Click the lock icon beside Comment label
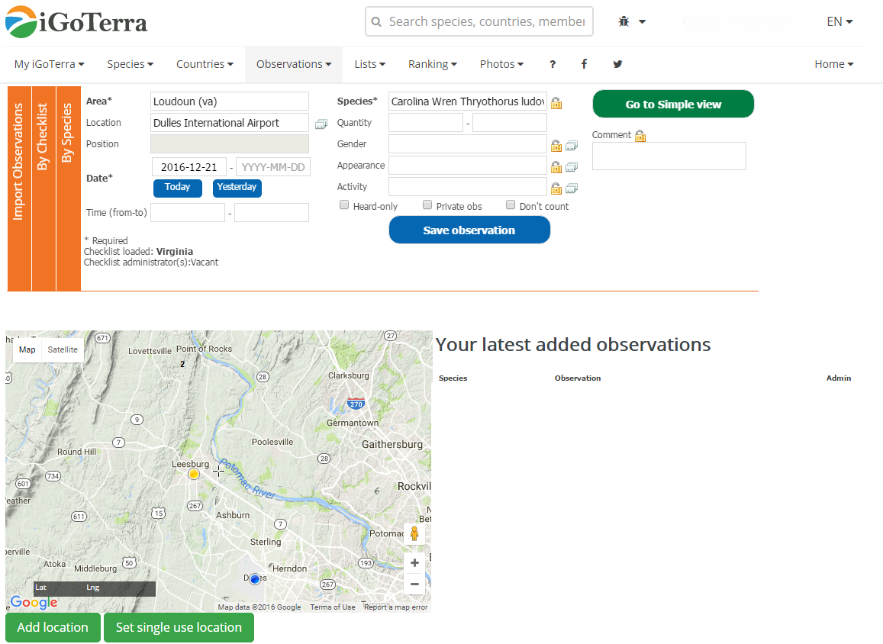The image size is (883, 644). pyautogui.click(x=640, y=136)
